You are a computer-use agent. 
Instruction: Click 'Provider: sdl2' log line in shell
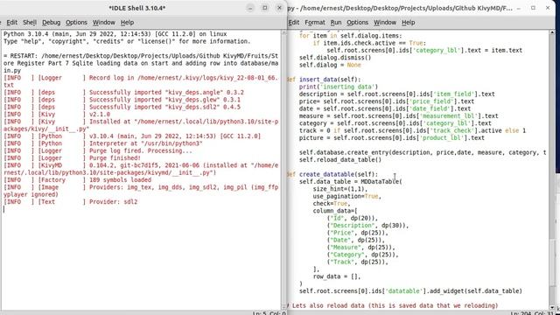point(70,202)
